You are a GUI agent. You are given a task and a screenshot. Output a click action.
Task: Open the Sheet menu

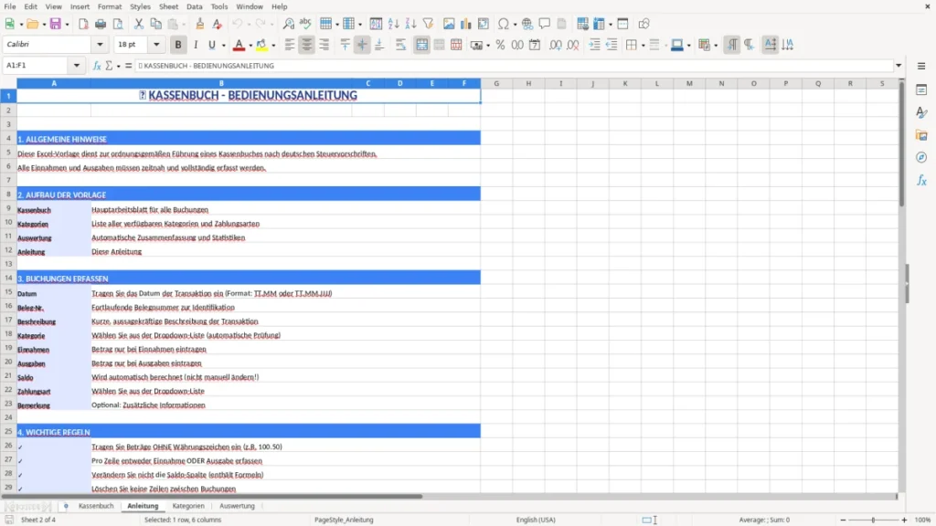(168, 6)
